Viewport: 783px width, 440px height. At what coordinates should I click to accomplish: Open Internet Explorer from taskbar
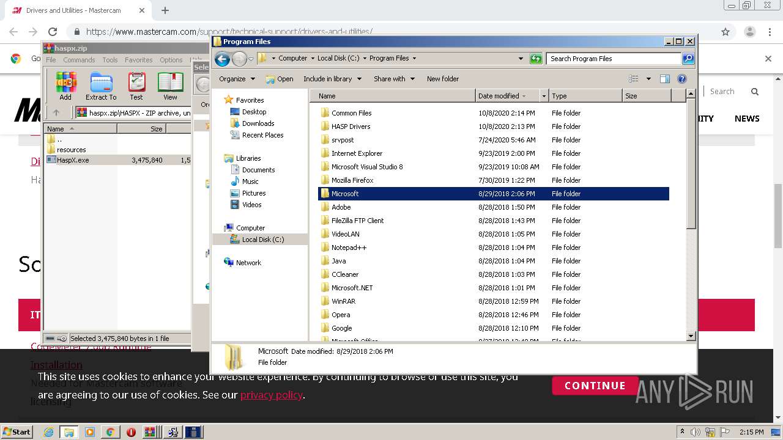pyautogui.click(x=48, y=432)
